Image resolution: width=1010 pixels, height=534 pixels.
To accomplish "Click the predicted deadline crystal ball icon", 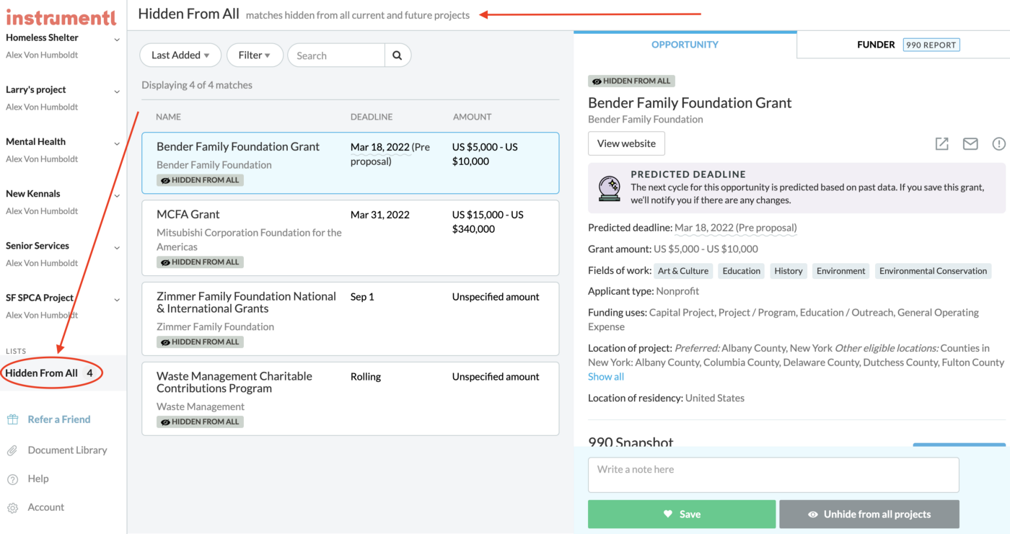I will click(x=609, y=188).
